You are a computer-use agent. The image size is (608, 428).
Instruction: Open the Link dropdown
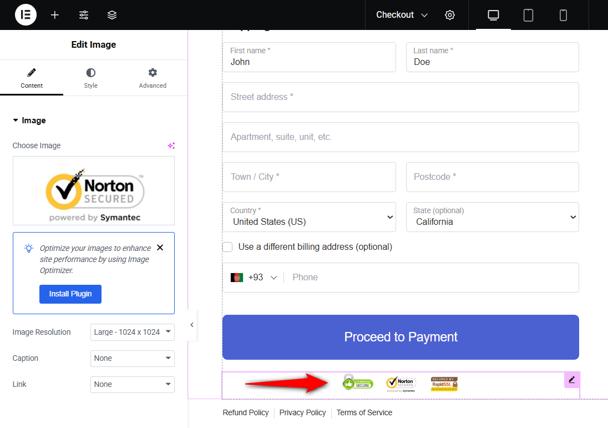pos(133,384)
